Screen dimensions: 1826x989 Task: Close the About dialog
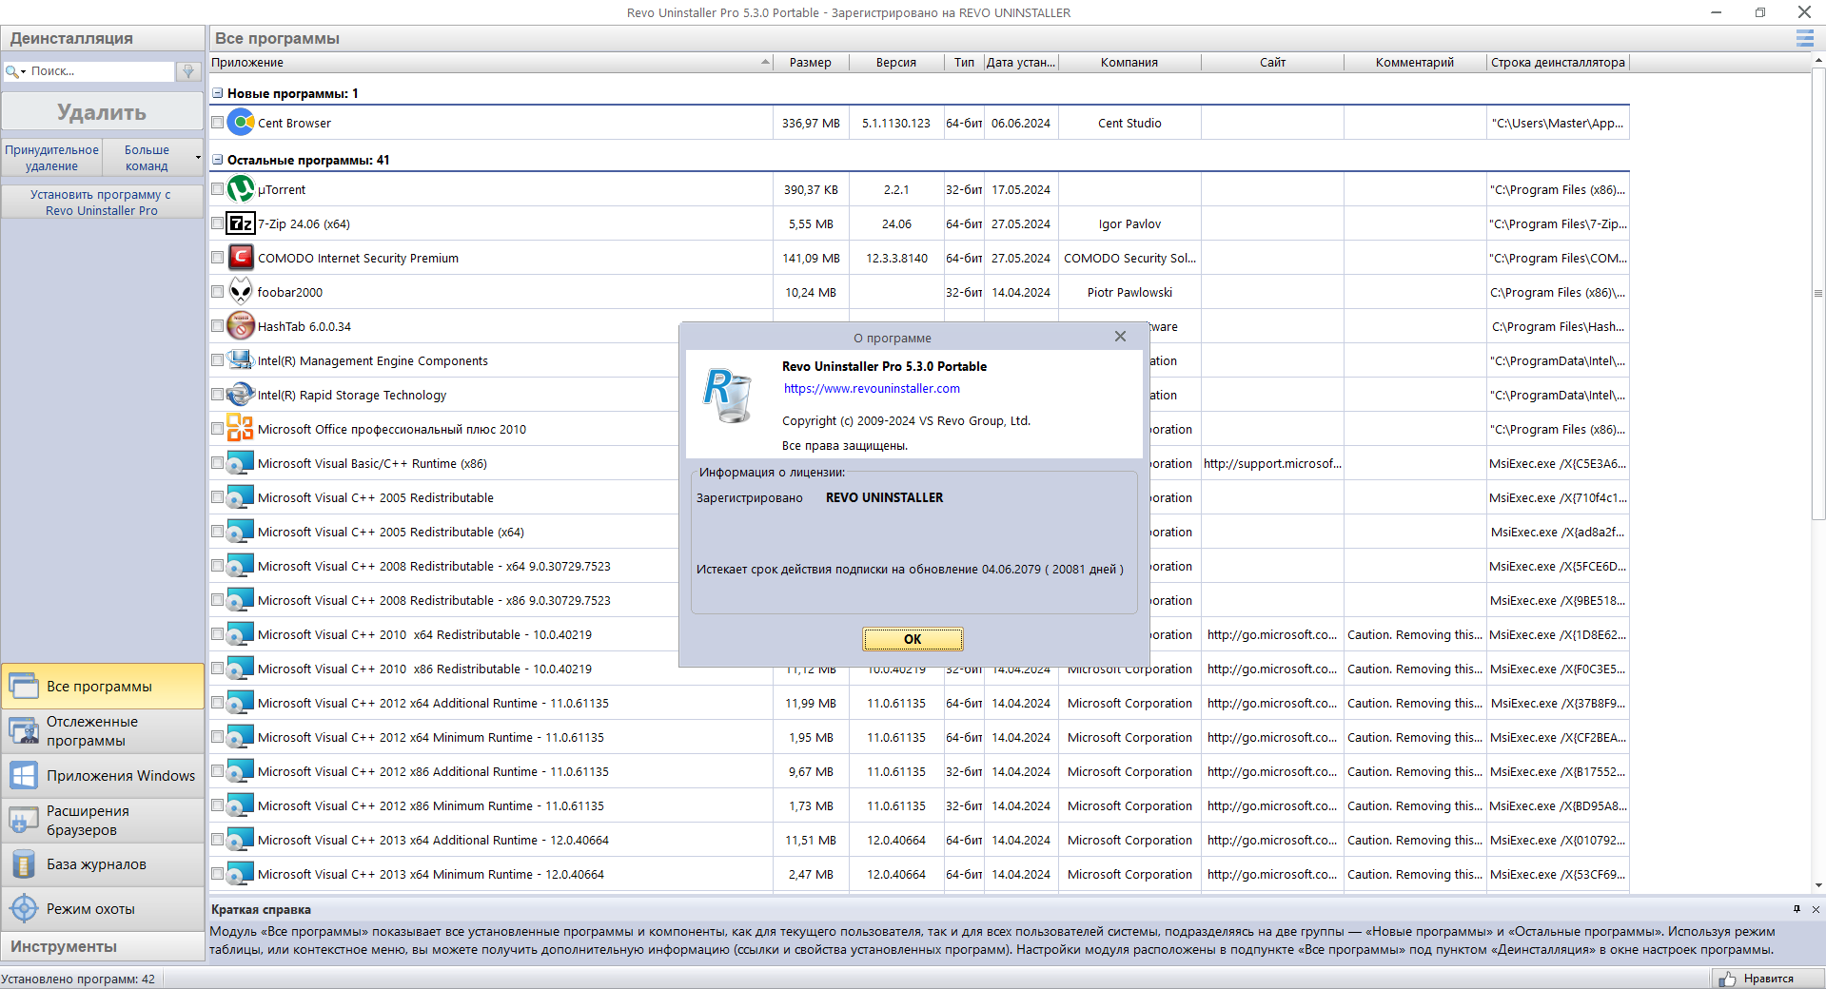click(1120, 337)
